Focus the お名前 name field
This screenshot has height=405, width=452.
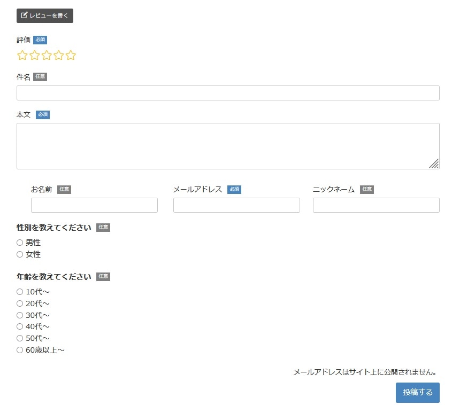(94, 205)
